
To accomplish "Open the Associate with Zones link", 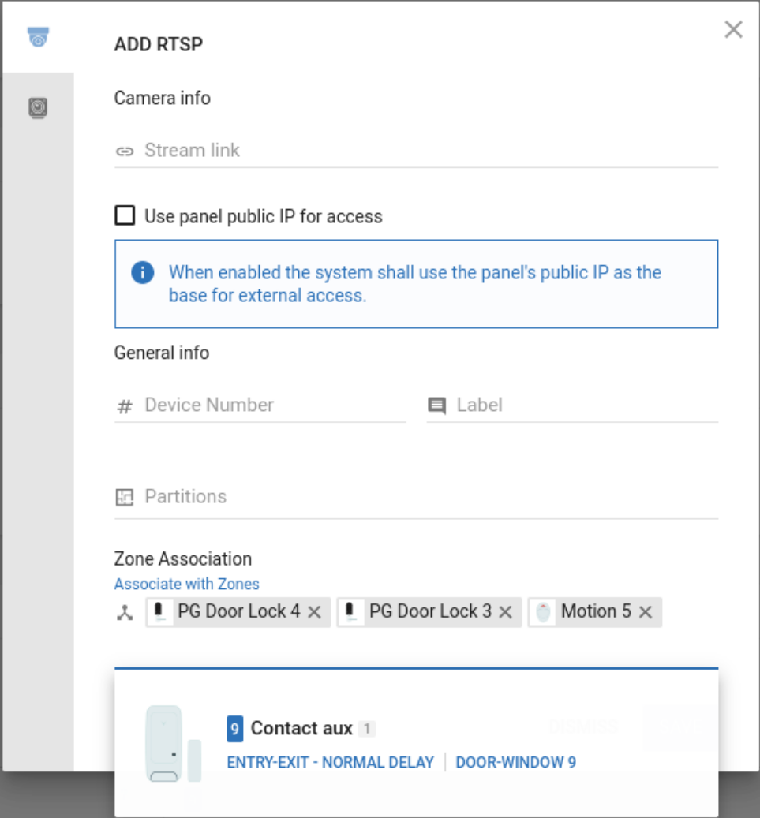I will coord(187,585).
